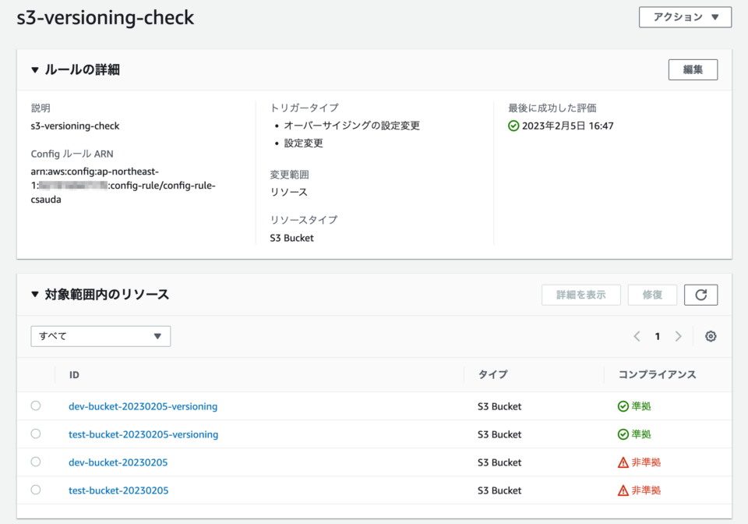Click the next page arrow
The width and height of the screenshot is (748, 524).
[x=677, y=335]
